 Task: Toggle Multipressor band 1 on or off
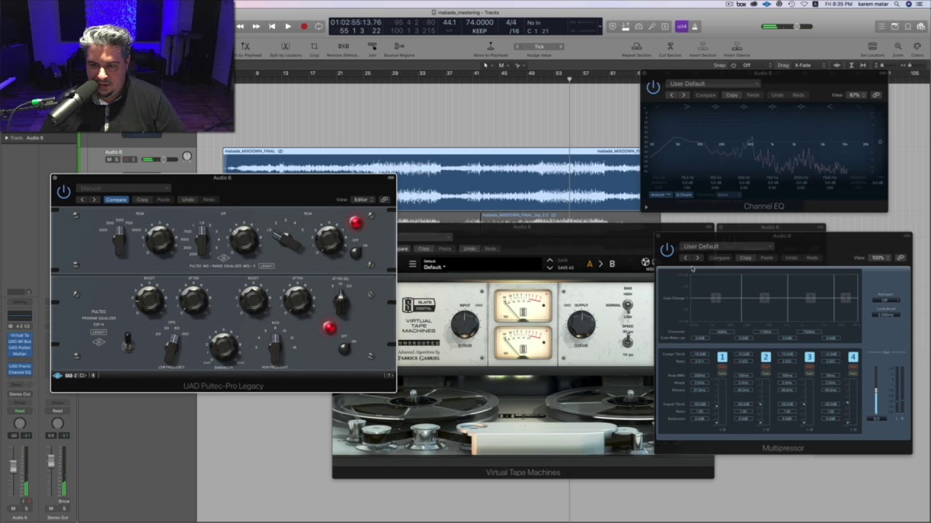[722, 357]
